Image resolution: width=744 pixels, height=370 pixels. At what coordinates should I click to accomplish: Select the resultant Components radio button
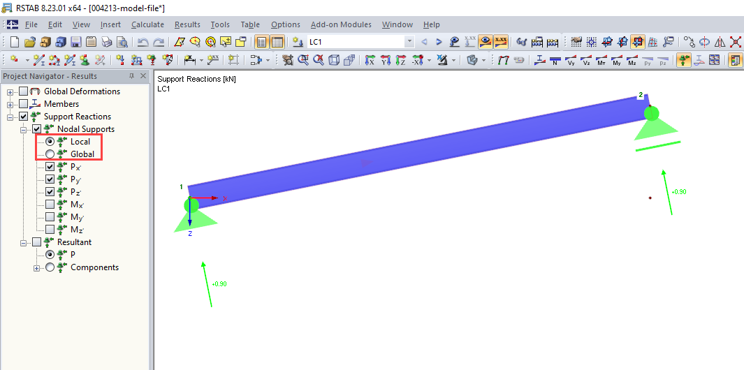coord(50,267)
